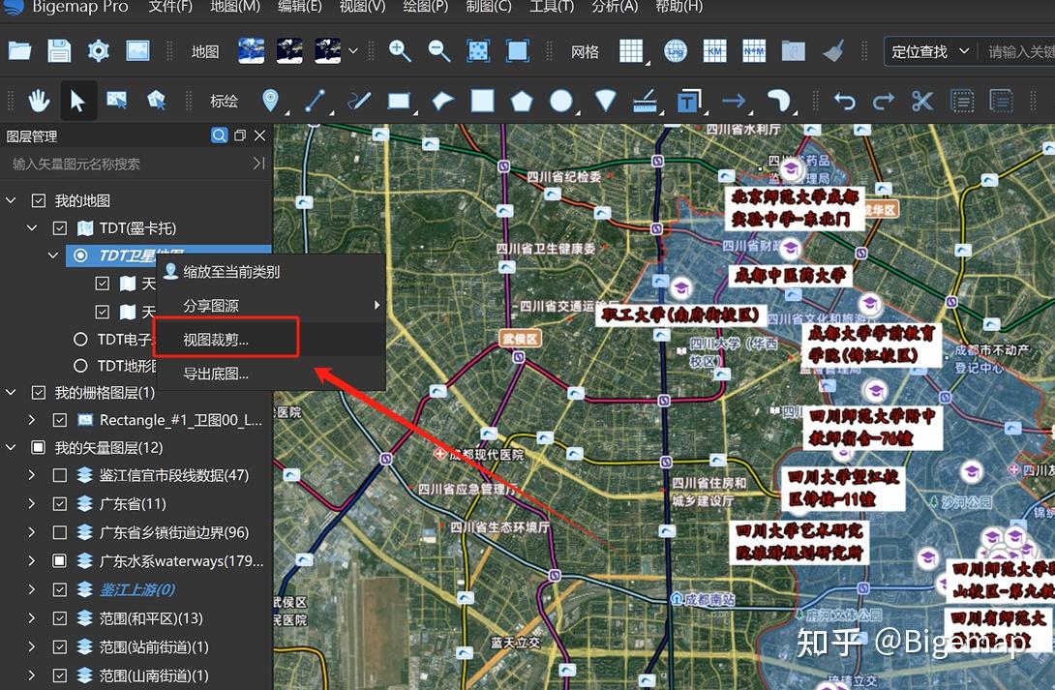Toggle 范围(山南街道)(1) checkbox
This screenshot has height=690, width=1055.
pyautogui.click(x=60, y=675)
